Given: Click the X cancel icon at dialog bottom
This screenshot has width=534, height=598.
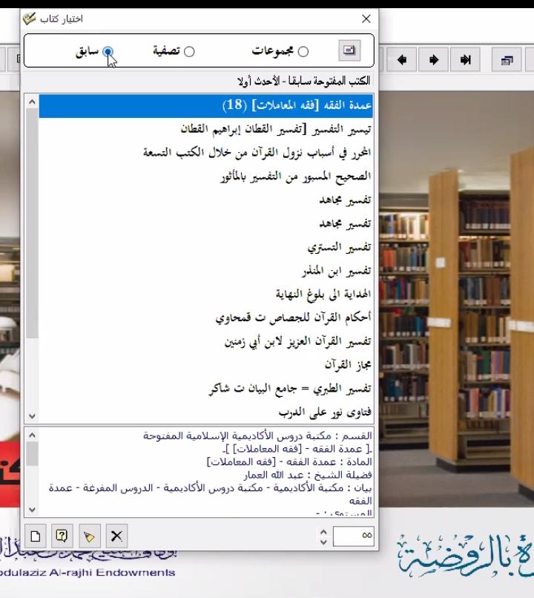Looking at the screenshot, I should click(x=116, y=535).
